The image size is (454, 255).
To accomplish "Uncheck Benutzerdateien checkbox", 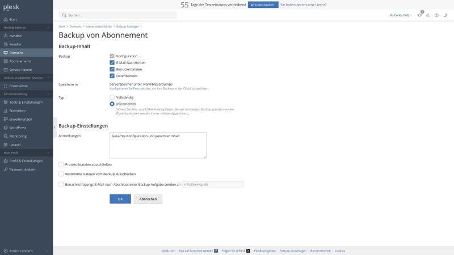I will (112, 69).
